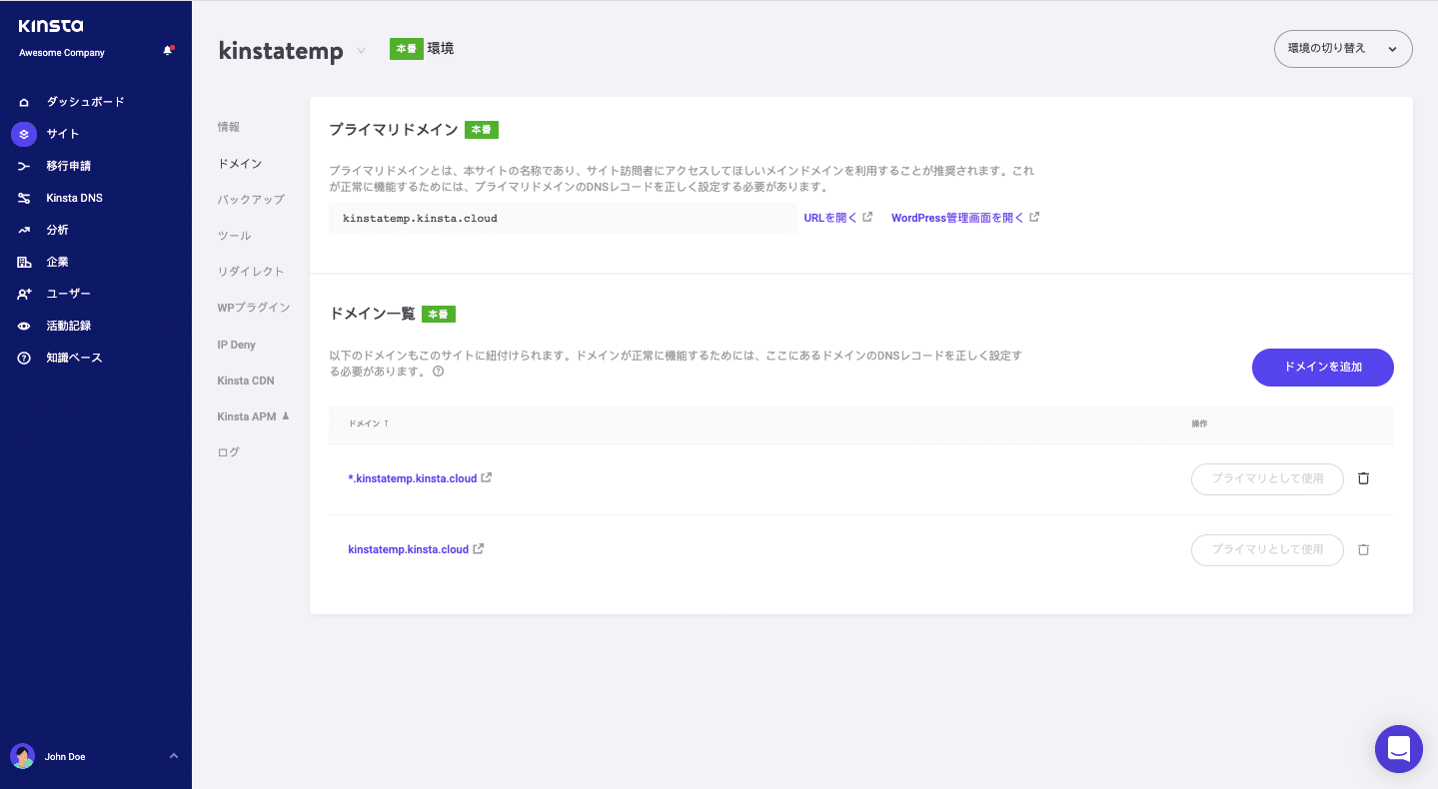This screenshot has height=789, width=1438.
Task: Click the ダッシュボード home icon
Action: coord(24,102)
